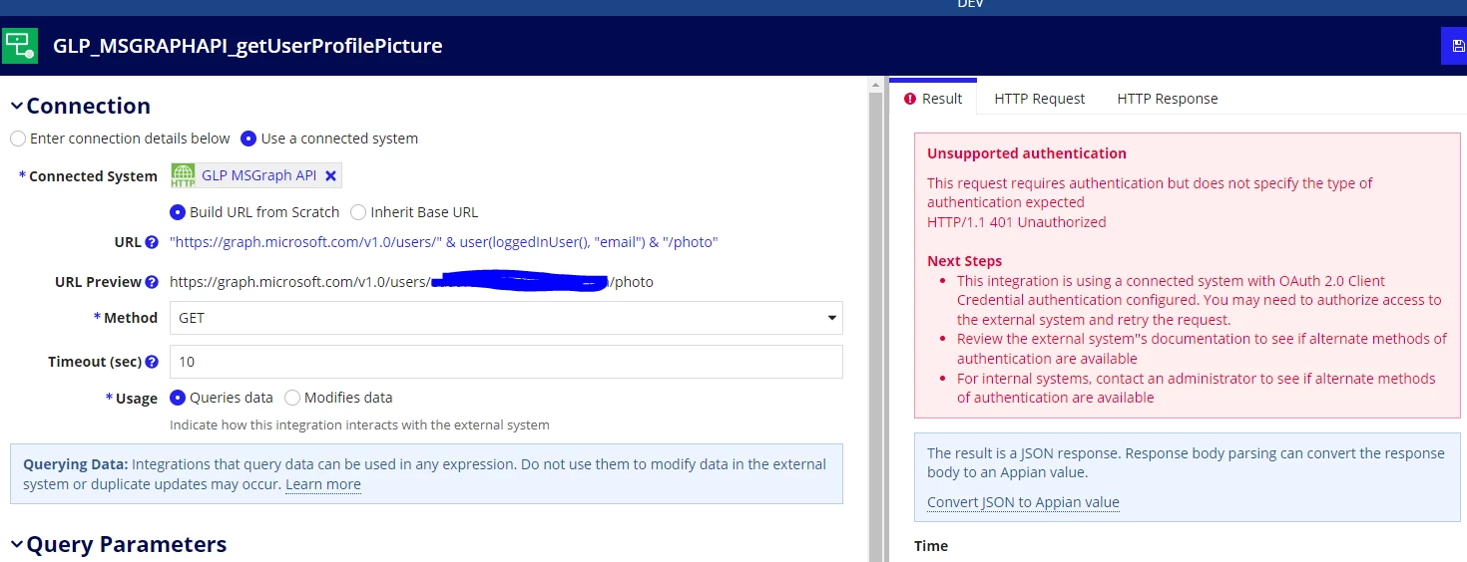Click the green integration object icon
Screen dimensions: 1467x562
20,46
